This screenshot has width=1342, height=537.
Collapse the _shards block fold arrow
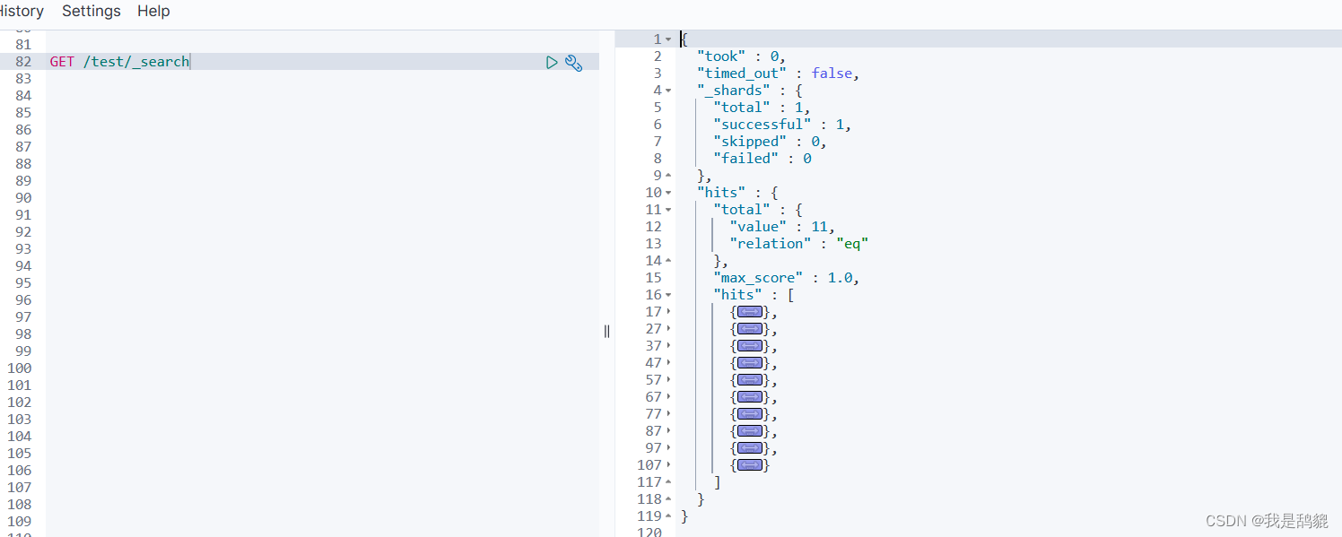(x=668, y=91)
